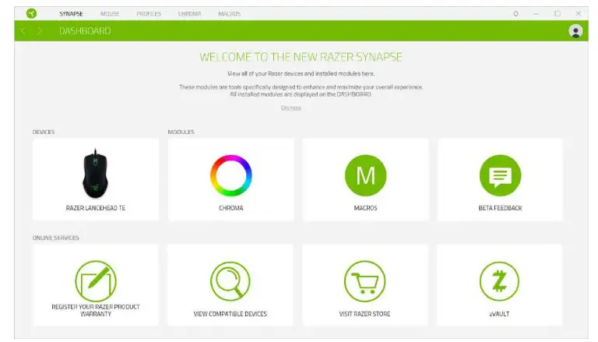Switch to the Synapse tab
The width and height of the screenshot is (598, 342).
coord(71,14)
